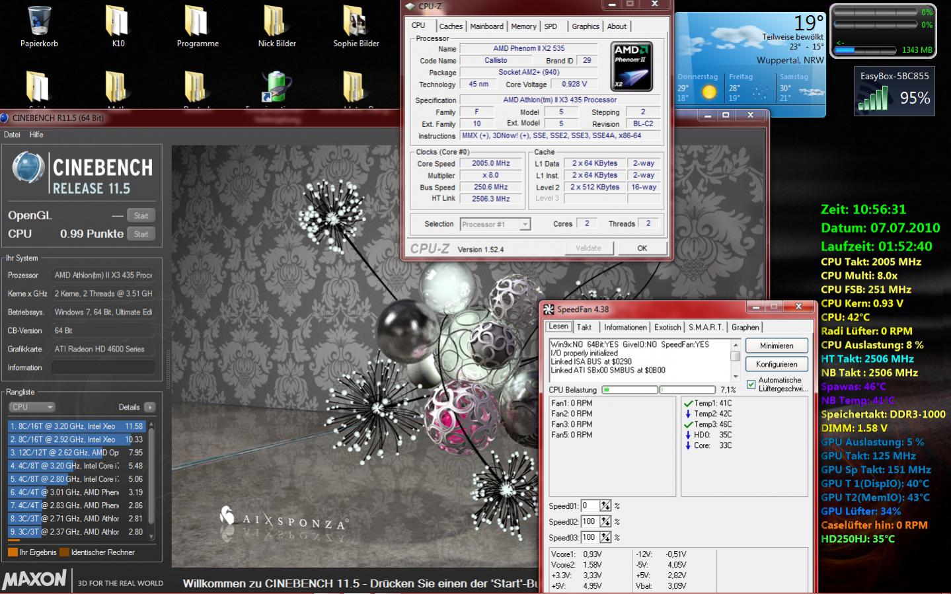951x594 pixels.
Task: Click the Ihr Ergebnis orange legend swatch
Action: tap(13, 552)
